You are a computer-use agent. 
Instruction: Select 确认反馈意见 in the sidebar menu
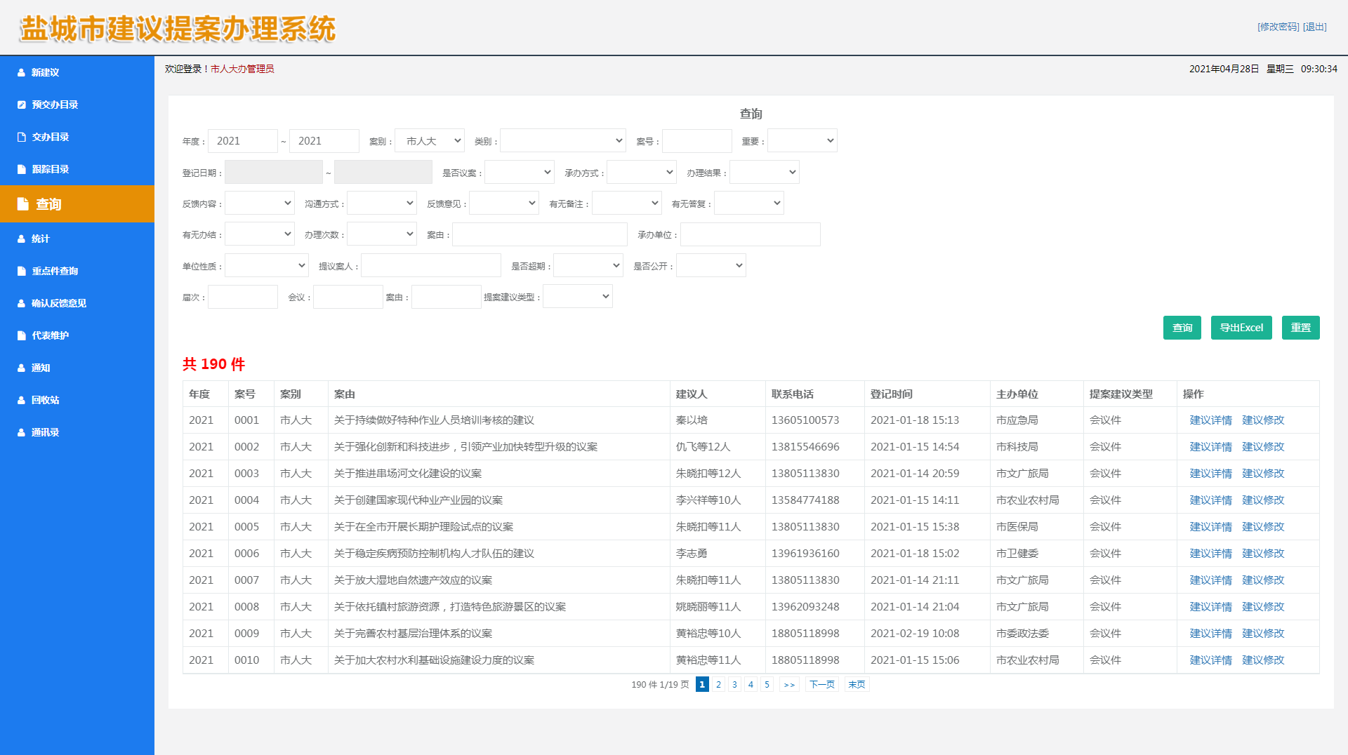pyautogui.click(x=59, y=303)
